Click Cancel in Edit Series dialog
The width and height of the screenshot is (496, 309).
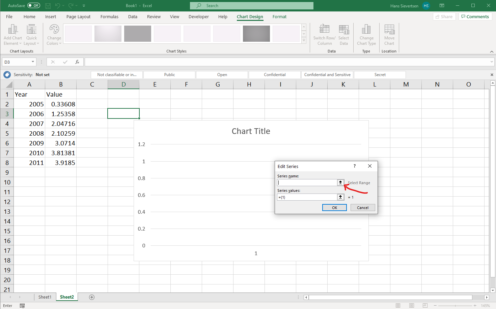(363, 208)
